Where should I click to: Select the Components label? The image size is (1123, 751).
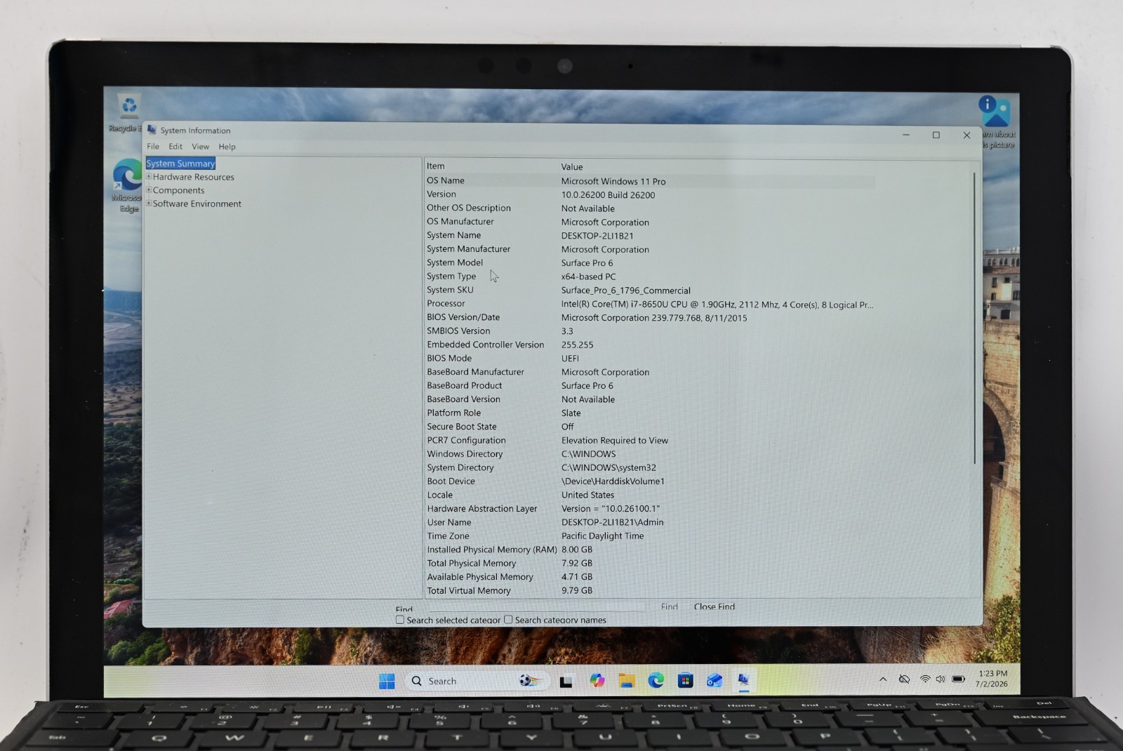click(x=179, y=190)
